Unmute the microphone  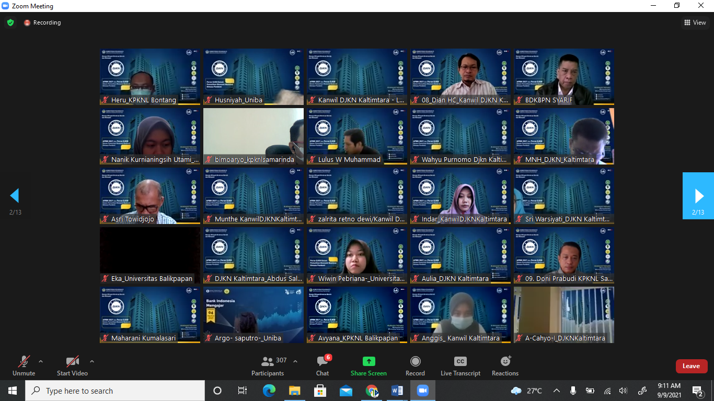24,365
